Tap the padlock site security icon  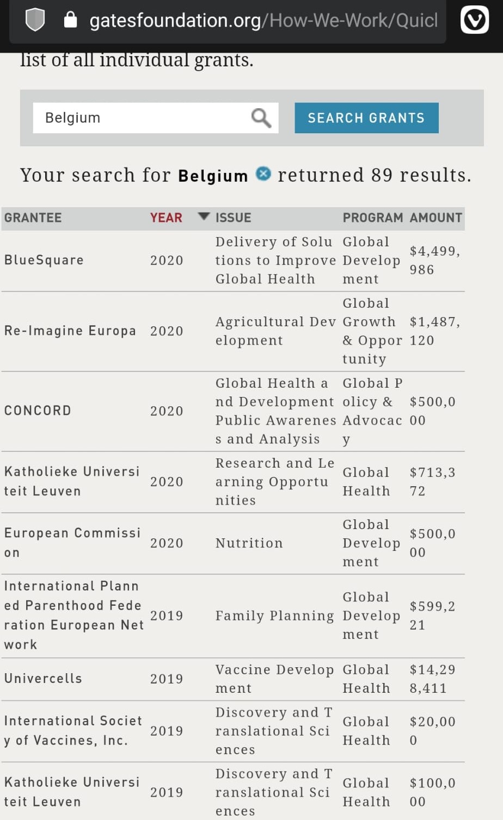pos(70,20)
